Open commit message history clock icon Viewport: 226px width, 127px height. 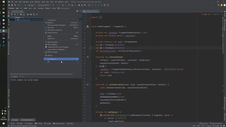click(23, 77)
